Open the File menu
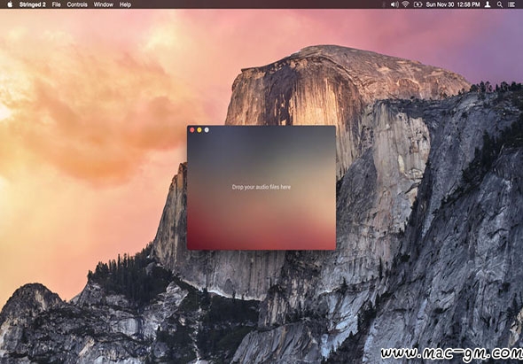 point(57,4)
